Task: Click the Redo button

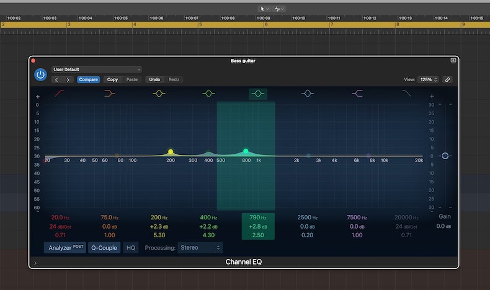Action: point(174,79)
